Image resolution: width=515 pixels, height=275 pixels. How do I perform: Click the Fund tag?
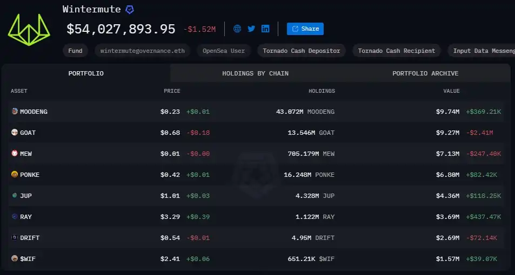[x=75, y=51]
